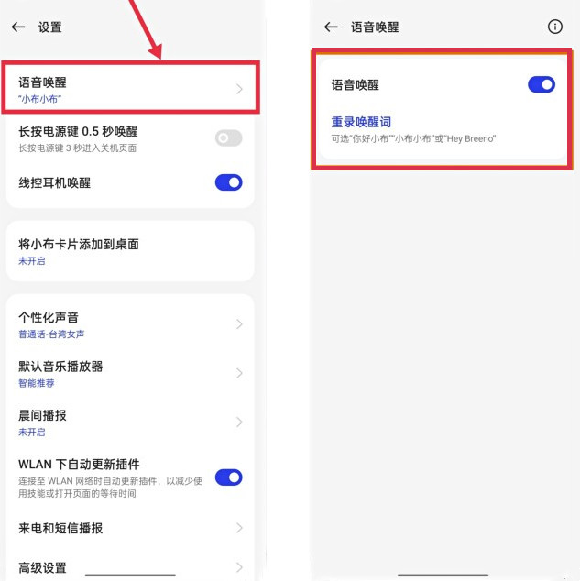Tap the 重录唤醒词 link

361,122
